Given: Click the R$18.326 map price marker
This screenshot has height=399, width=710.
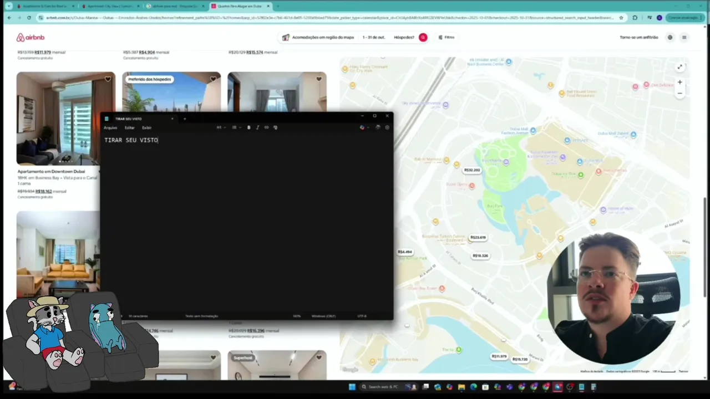Looking at the screenshot, I should (480, 255).
